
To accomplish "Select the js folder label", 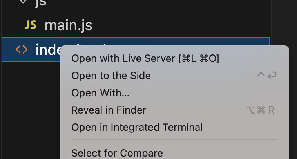I will point(41,3).
